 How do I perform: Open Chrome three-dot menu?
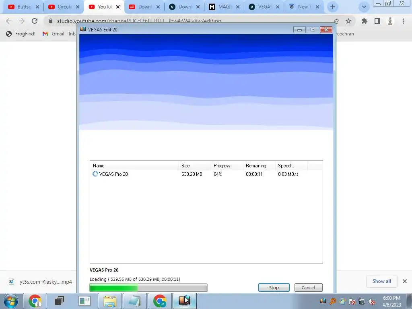click(x=403, y=21)
